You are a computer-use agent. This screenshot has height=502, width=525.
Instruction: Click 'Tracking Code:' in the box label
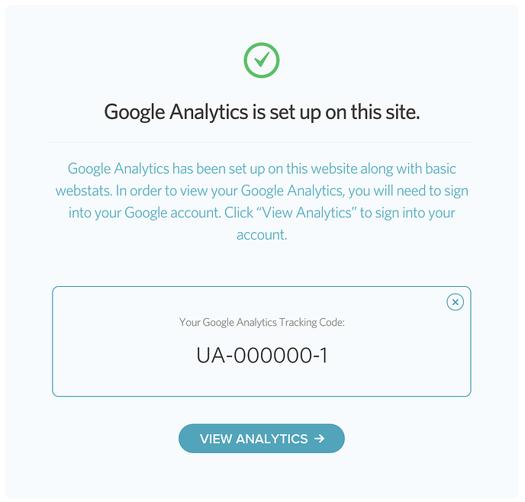[311, 322]
